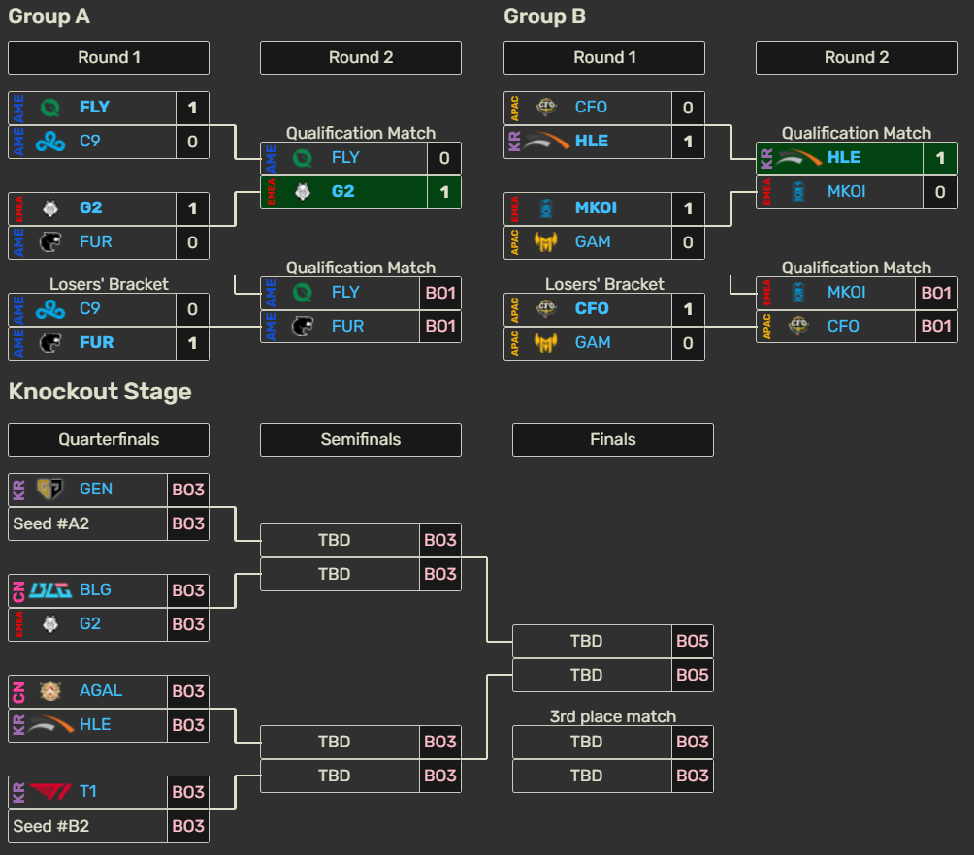Select the Group A Round 2 header

click(361, 58)
